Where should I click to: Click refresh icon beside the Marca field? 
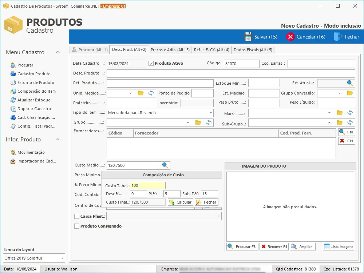(x=350, y=113)
